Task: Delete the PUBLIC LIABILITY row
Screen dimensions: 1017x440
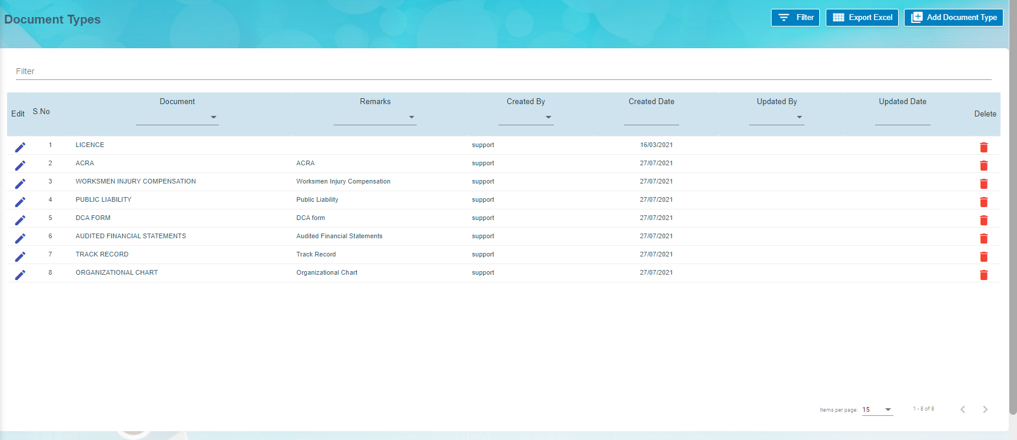Action: (983, 202)
